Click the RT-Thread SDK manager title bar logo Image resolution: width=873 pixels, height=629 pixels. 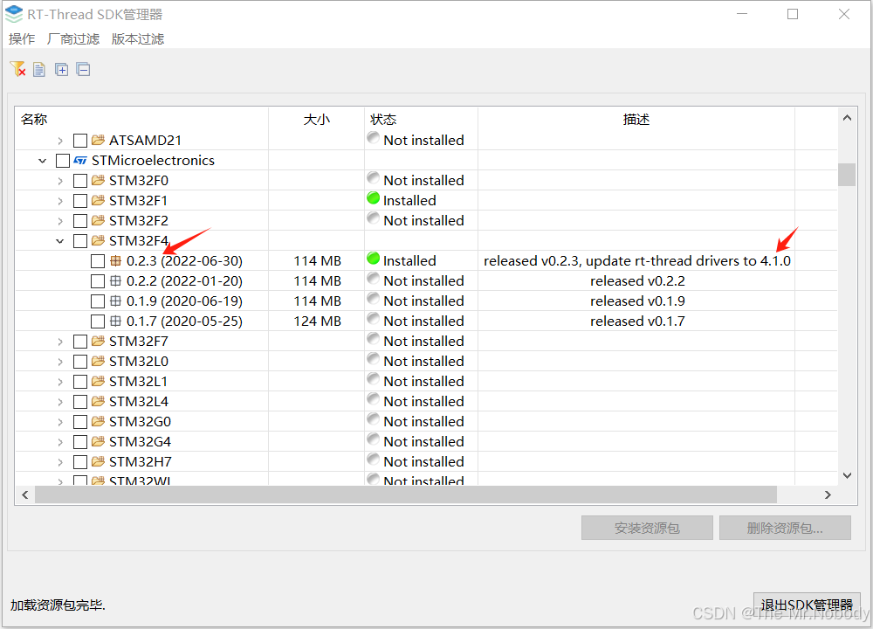[14, 14]
